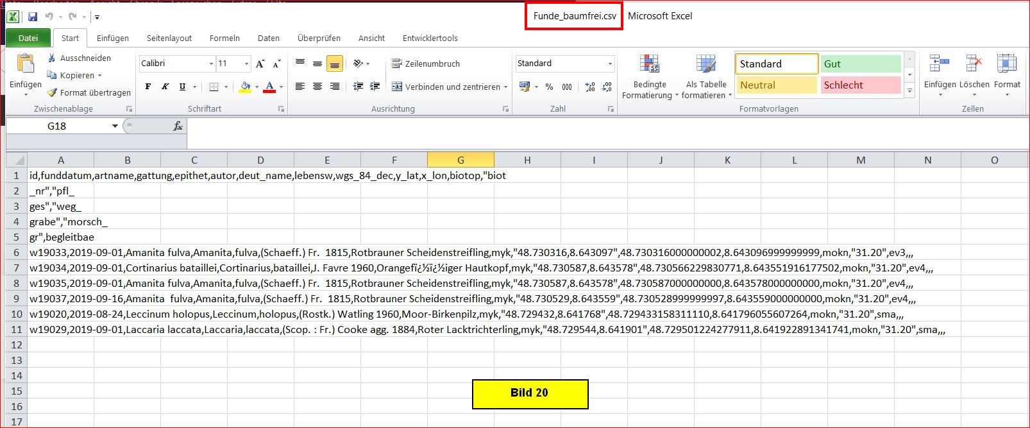Image resolution: width=1030 pixels, height=428 pixels.
Task: Click the percent number format icon
Action: [549, 87]
